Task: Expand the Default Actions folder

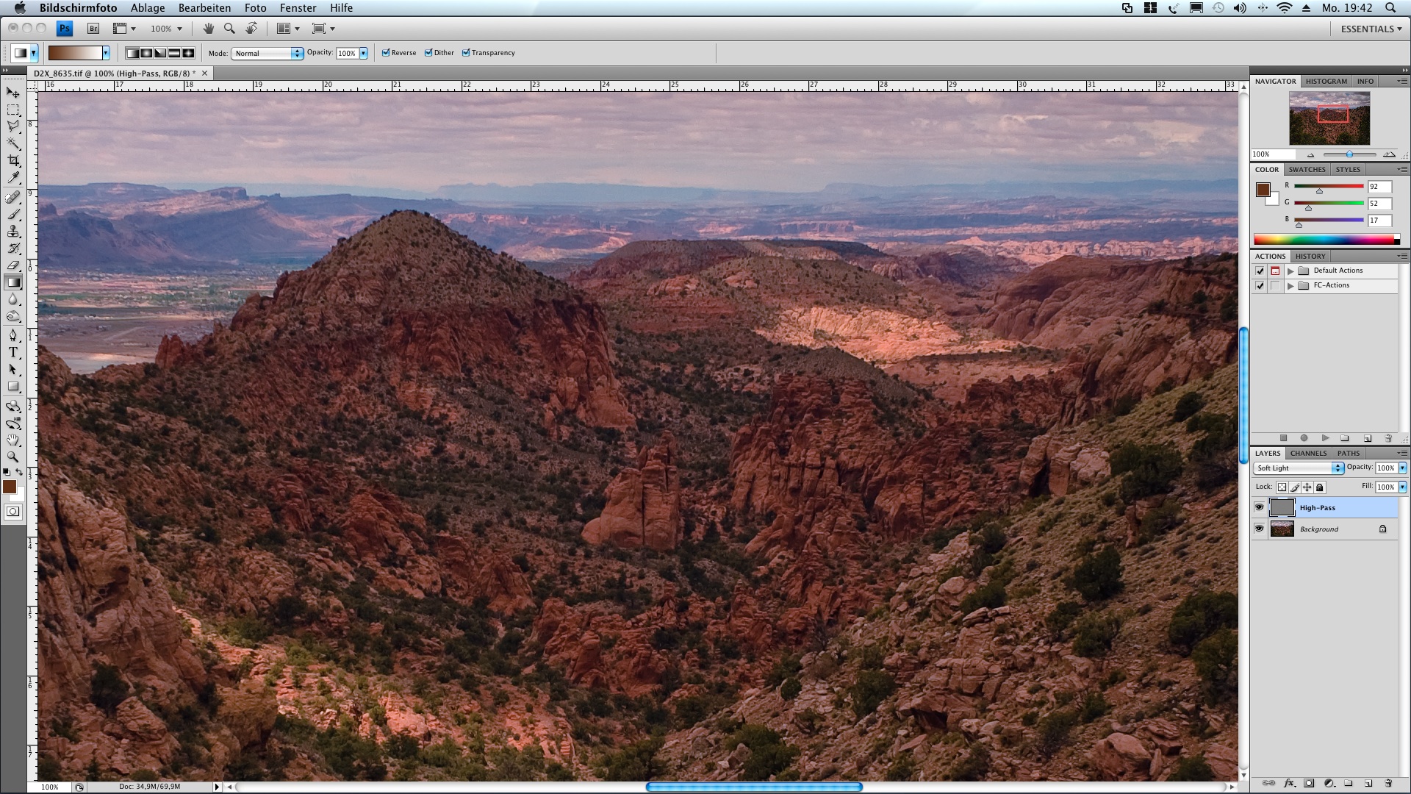Action: (1290, 271)
